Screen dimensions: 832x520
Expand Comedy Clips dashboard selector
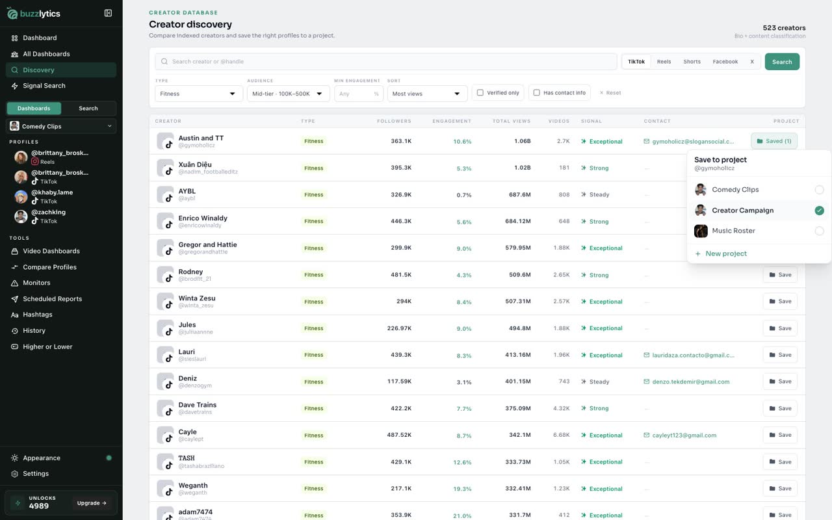point(61,126)
